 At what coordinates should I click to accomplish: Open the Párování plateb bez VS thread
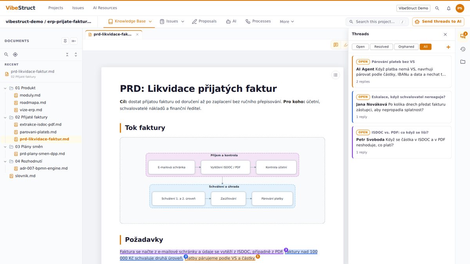tap(402, 72)
